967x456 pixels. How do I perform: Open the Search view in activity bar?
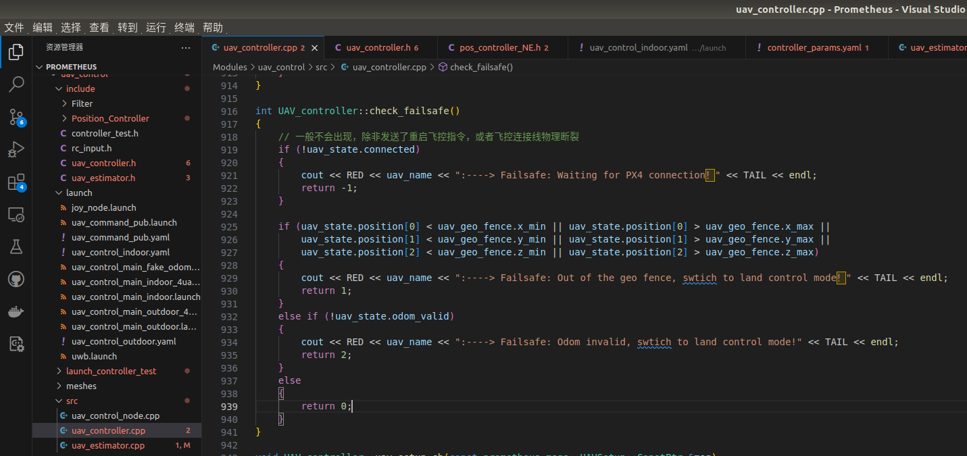click(x=16, y=84)
